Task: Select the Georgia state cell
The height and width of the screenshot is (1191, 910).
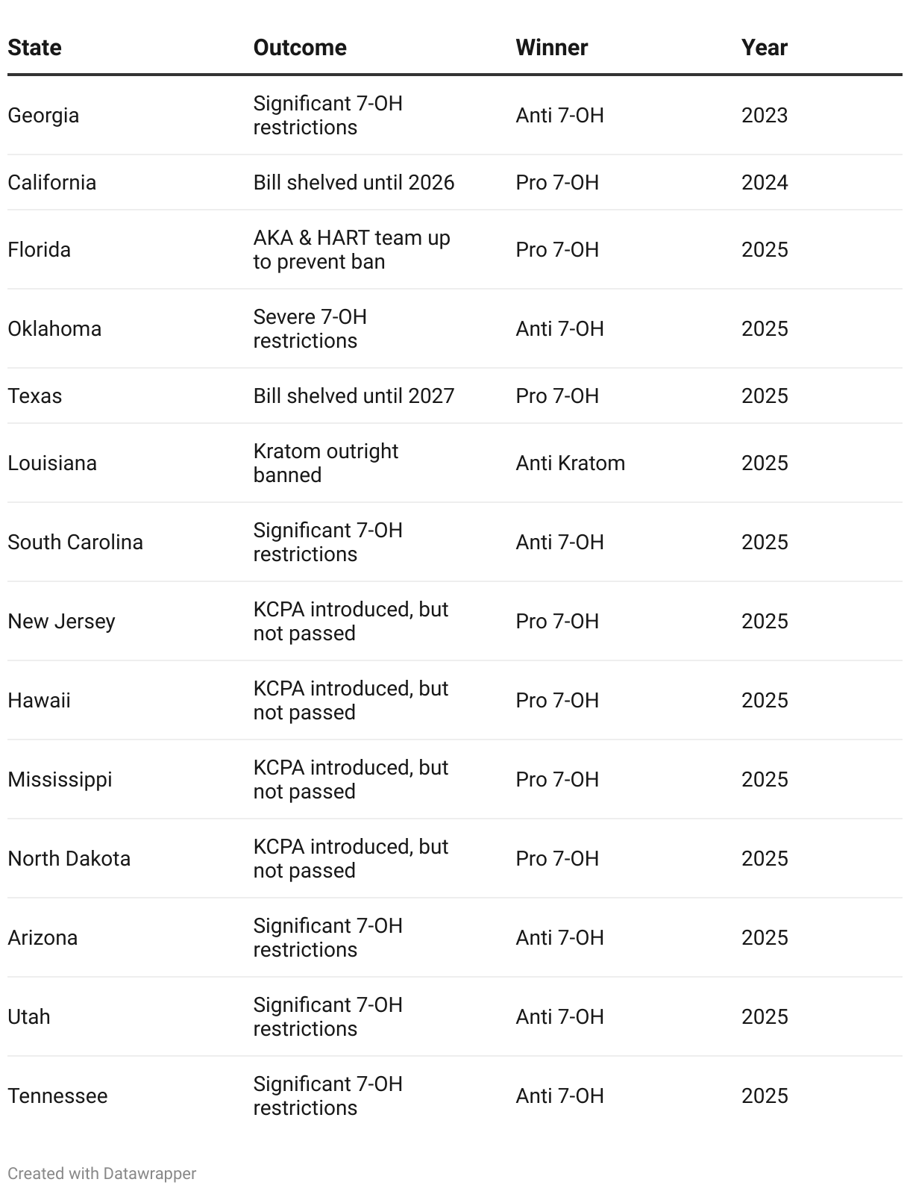Action: click(x=43, y=116)
